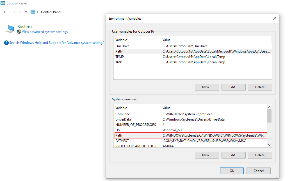The width and height of the screenshot is (292, 181).
Task: Open View advanced system settings link
Action: coord(45,32)
